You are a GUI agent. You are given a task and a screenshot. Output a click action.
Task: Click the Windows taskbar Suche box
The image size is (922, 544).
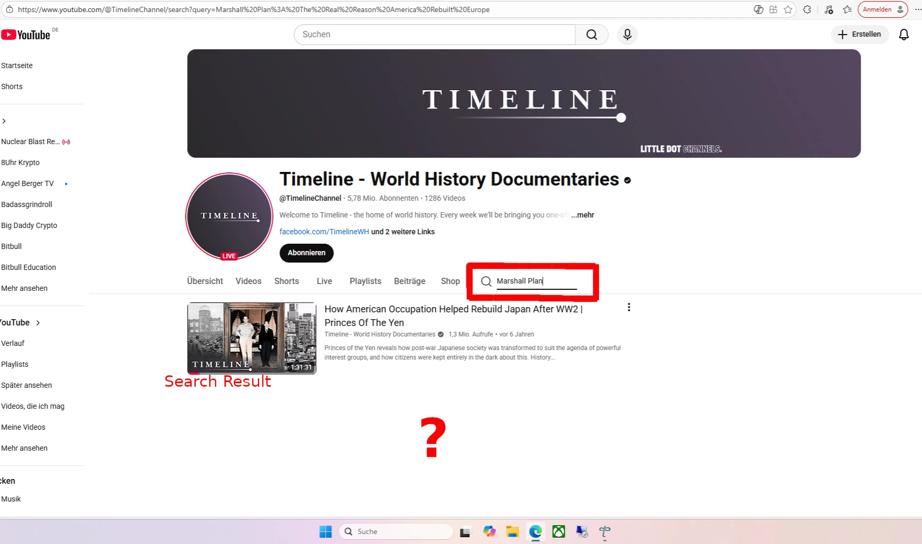click(x=396, y=532)
